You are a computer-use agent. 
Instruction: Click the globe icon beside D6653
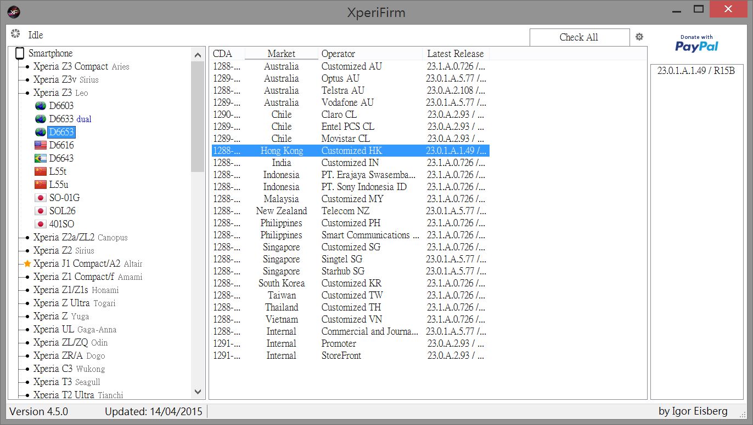[41, 132]
